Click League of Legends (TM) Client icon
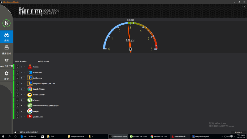 click(30, 83)
